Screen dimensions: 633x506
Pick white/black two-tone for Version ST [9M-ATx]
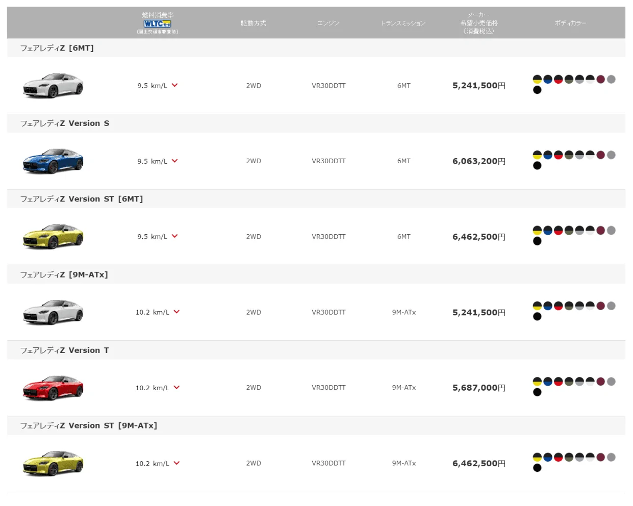(590, 457)
